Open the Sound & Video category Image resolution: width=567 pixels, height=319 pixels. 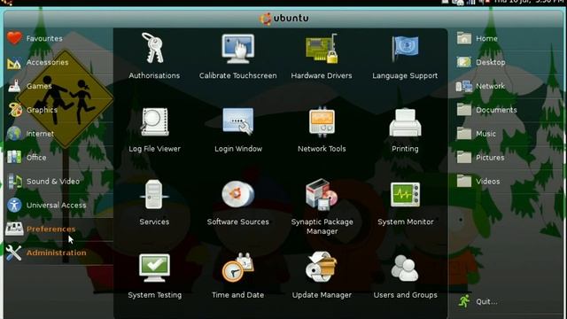pos(59,181)
